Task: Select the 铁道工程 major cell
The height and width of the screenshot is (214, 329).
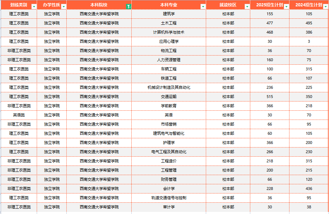Action: click(x=169, y=78)
